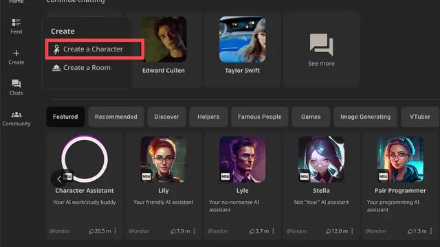Click 'Your no-nonsense AI assistant' description
This screenshot has height=247, width=440.
pyautogui.click(x=234, y=206)
